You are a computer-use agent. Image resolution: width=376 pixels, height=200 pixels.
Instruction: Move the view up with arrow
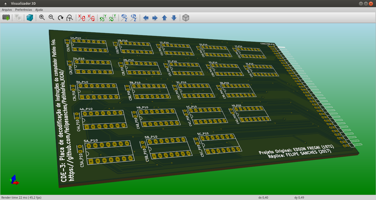[x=164, y=18]
